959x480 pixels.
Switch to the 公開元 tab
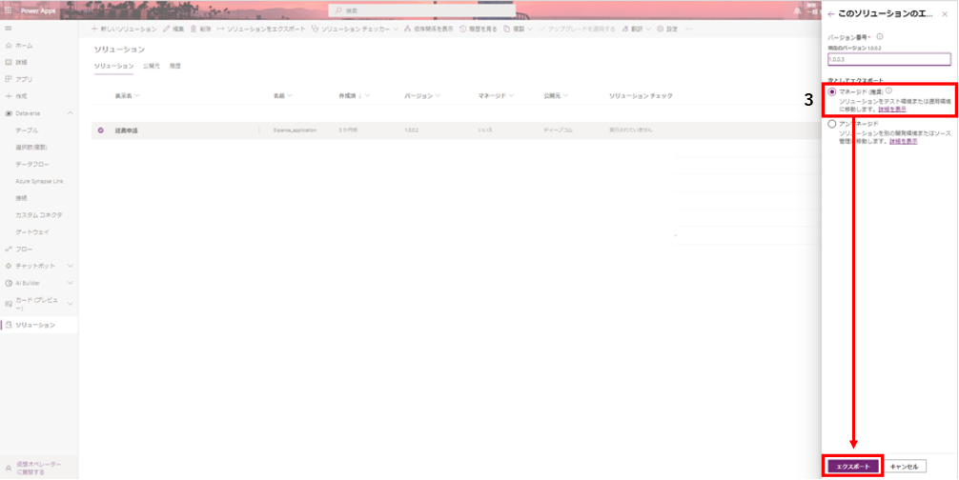152,66
